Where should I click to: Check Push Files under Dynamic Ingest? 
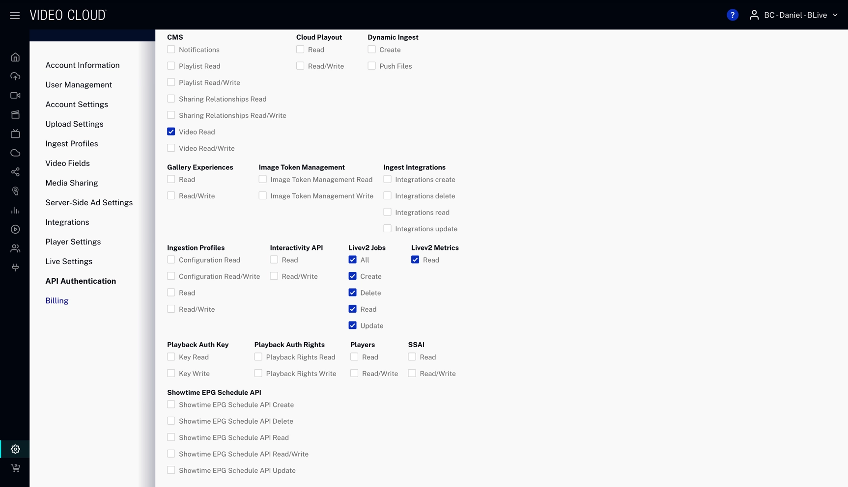pyautogui.click(x=371, y=66)
